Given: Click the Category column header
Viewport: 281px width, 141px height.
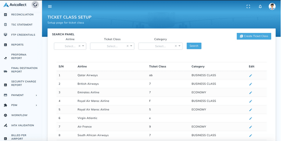Looking at the screenshot, I should 198,66.
